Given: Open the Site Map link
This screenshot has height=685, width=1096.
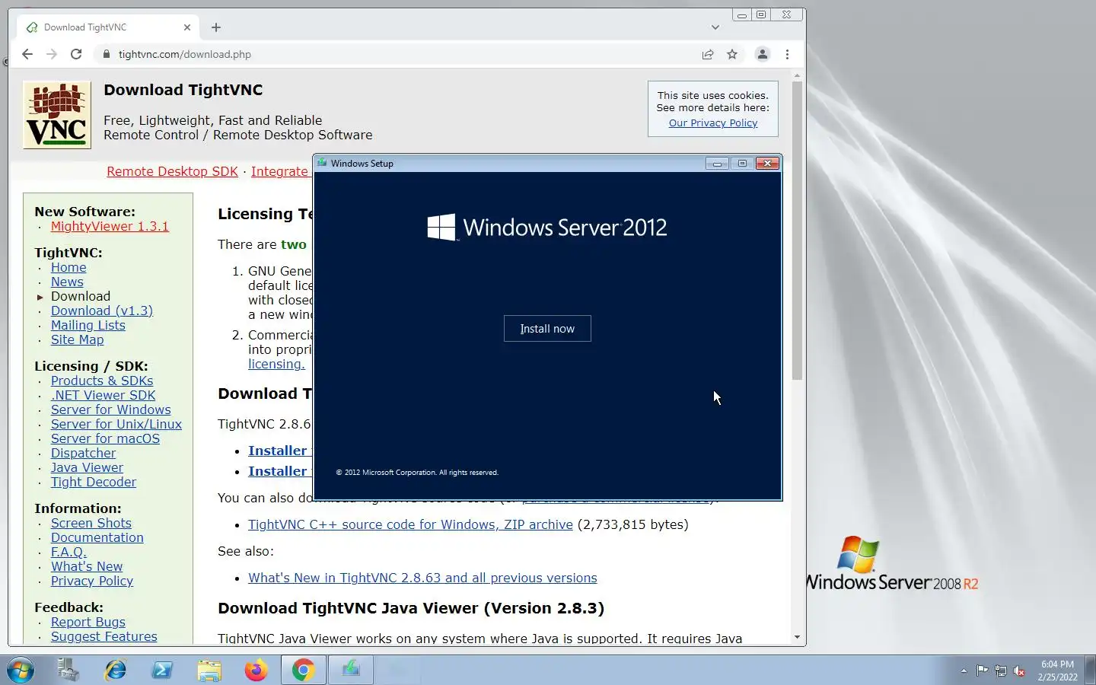Looking at the screenshot, I should coord(77,339).
